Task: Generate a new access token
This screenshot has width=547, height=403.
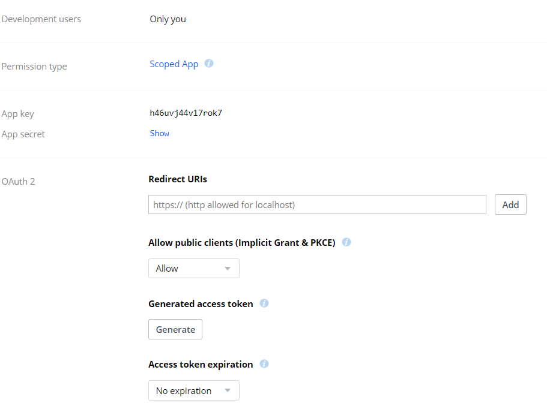Action: click(x=175, y=329)
